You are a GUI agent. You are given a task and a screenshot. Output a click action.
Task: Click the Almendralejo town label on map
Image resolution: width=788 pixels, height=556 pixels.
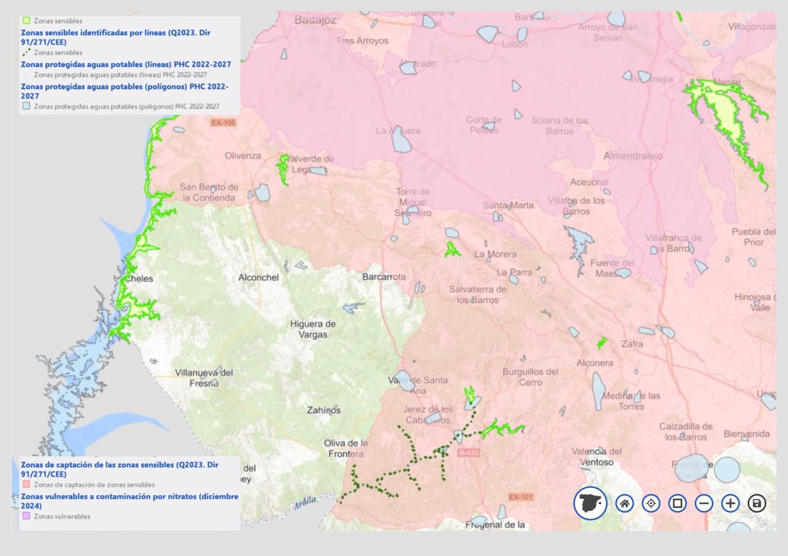(x=633, y=156)
